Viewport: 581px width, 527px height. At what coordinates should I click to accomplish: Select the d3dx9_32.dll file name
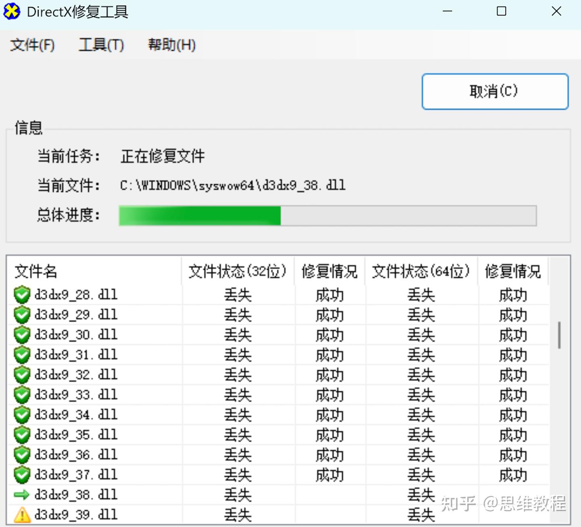click(x=76, y=375)
